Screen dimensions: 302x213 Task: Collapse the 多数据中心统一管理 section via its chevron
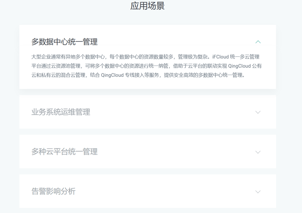[x=258, y=42]
